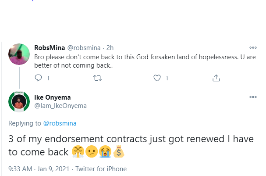The height and width of the screenshot is (176, 266).
Task: Click the like count next to the heart
Action: [x=167, y=78]
